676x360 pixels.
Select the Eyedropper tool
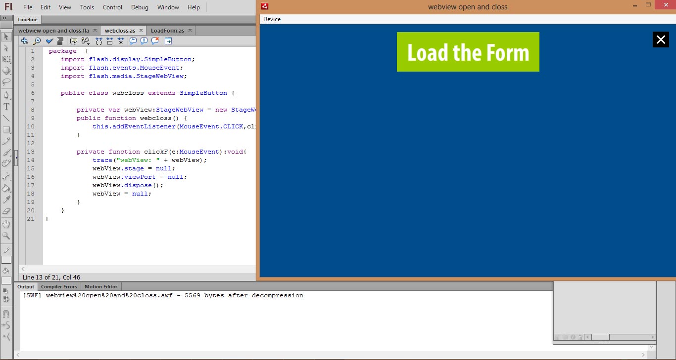6,200
